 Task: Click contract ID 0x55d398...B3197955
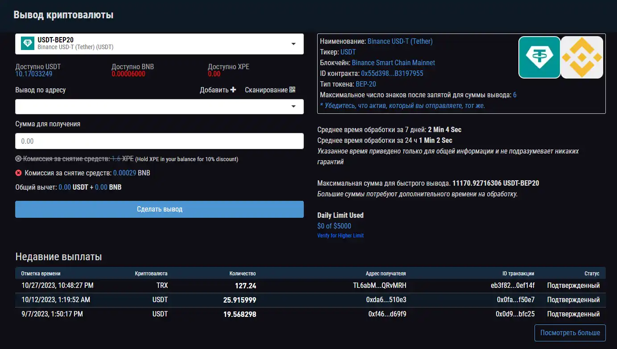tap(392, 73)
